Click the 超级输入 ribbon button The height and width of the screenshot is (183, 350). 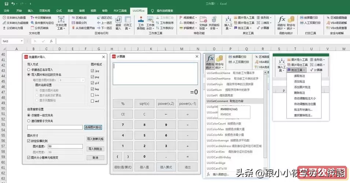point(118,23)
